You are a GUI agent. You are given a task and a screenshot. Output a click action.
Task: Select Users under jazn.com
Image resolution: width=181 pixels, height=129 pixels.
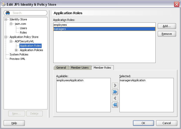point(24,28)
